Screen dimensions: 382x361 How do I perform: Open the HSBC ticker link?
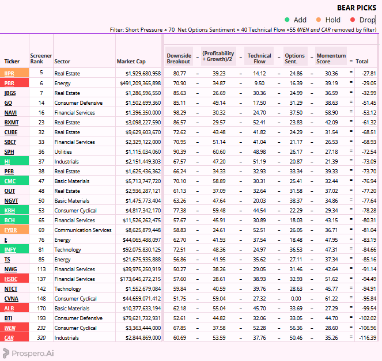[x=11, y=279]
